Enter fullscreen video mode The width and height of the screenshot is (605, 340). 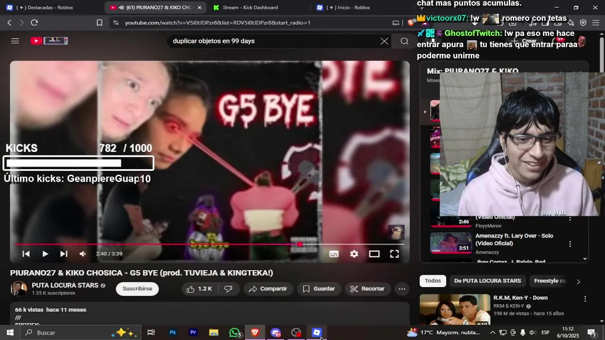click(394, 254)
